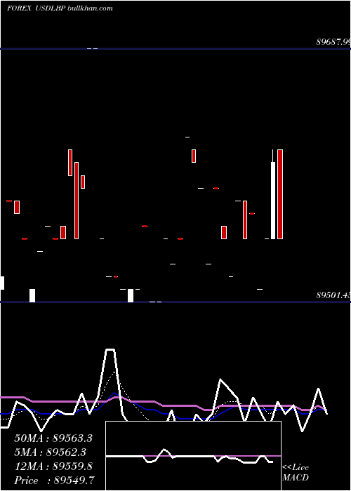Click the FOREX USDLBP bullkhan.com title text
This screenshot has width=351, height=491.
(60, 8)
